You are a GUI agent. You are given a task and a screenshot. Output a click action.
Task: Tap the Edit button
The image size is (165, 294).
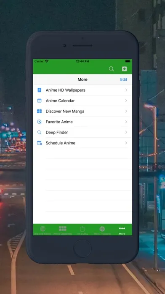tap(124, 79)
